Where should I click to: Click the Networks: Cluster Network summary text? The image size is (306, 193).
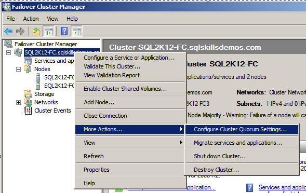[x=271, y=92]
